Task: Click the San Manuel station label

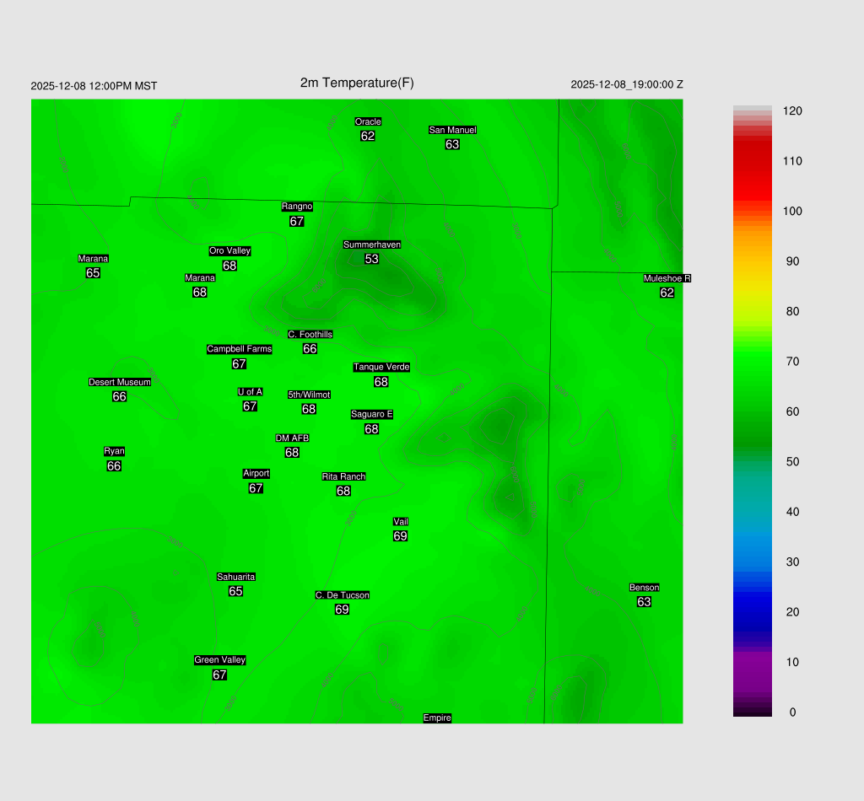Action: tap(452, 130)
